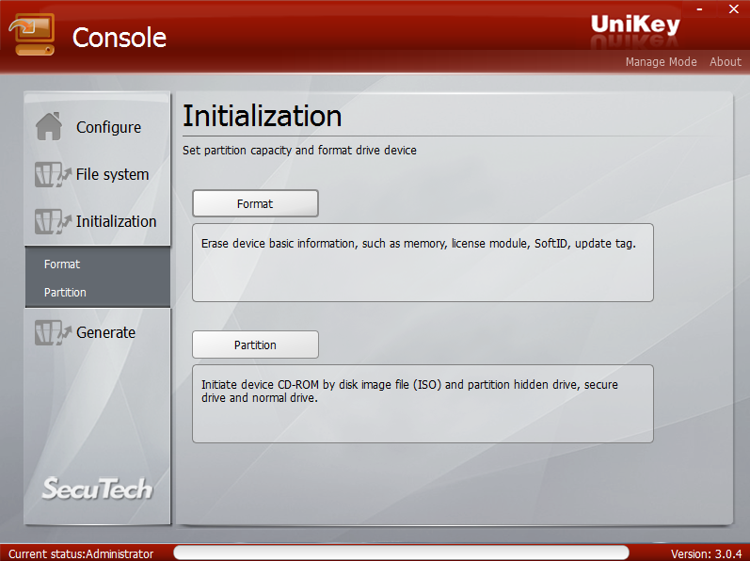Screen dimensions: 750x561
Task: Click the Configure home icon
Action: (48, 126)
